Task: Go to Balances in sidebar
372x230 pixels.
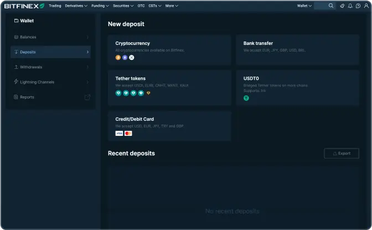Action: pos(50,37)
